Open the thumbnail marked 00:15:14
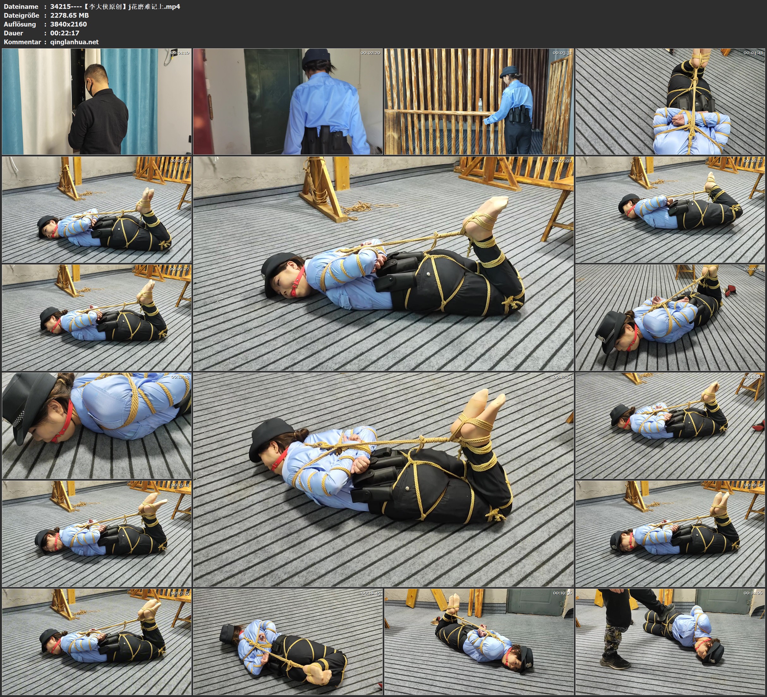Screen dimensions: 767x697 coord(97,533)
